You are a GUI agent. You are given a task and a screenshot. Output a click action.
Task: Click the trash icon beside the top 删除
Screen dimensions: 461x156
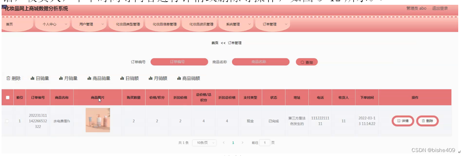pyautogui.click(x=8, y=78)
